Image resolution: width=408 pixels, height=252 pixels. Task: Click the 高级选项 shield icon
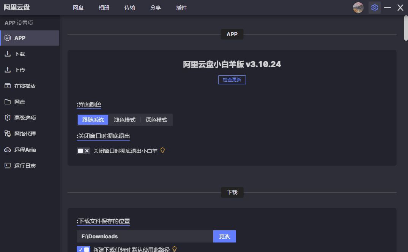(8, 117)
